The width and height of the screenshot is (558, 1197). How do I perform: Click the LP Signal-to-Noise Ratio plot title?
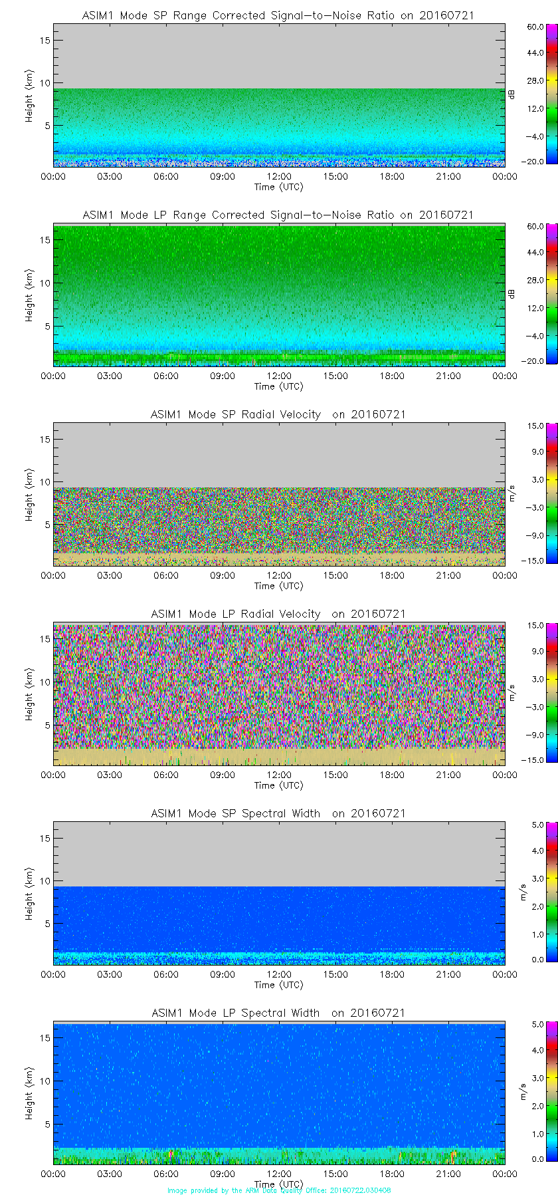(278, 215)
